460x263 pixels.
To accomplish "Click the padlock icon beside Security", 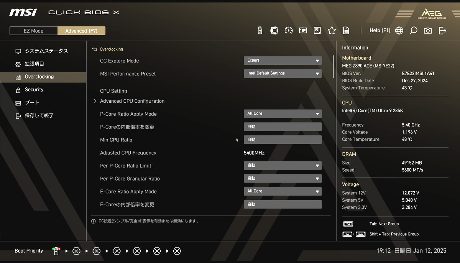I will [18, 90].
